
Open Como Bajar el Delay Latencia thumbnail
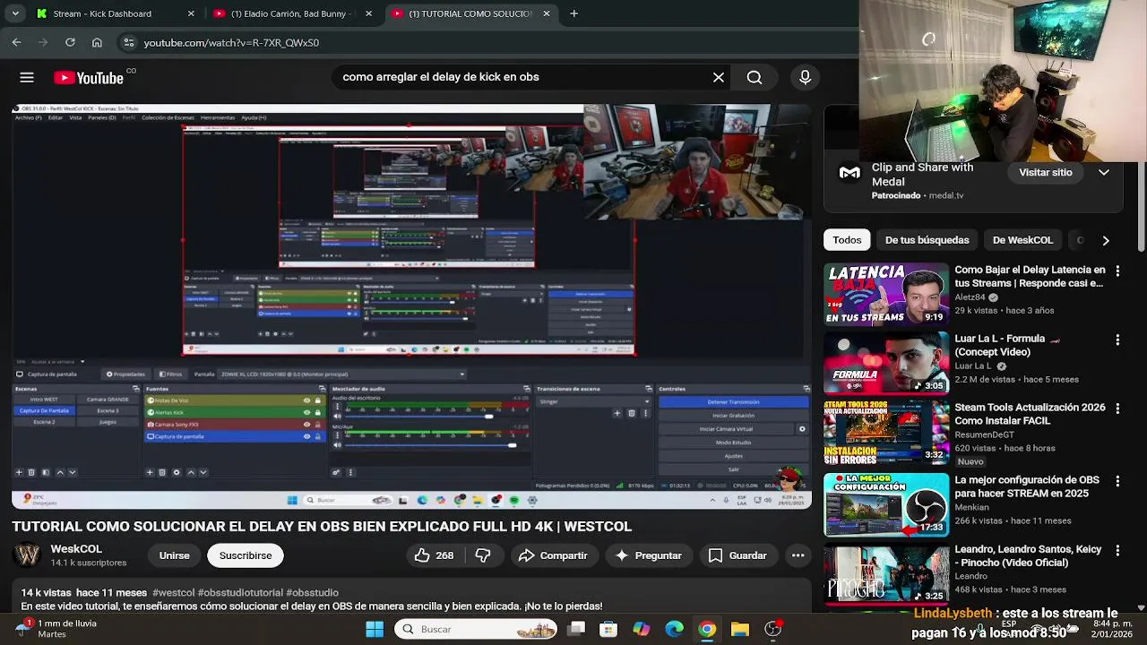tap(886, 294)
